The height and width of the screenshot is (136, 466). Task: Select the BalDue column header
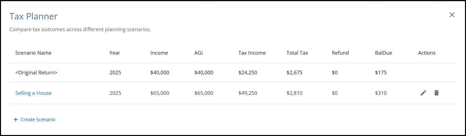click(x=384, y=53)
